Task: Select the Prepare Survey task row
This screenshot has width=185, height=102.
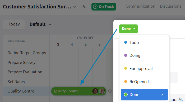Action: pyautogui.click(x=26, y=63)
